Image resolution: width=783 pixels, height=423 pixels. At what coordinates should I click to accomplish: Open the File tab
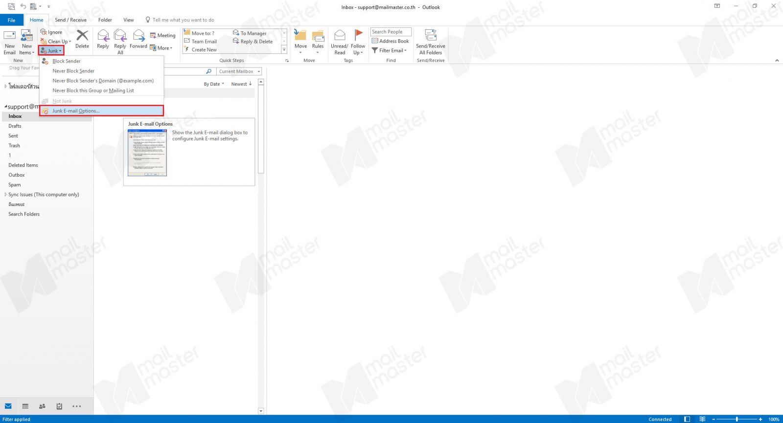click(11, 20)
